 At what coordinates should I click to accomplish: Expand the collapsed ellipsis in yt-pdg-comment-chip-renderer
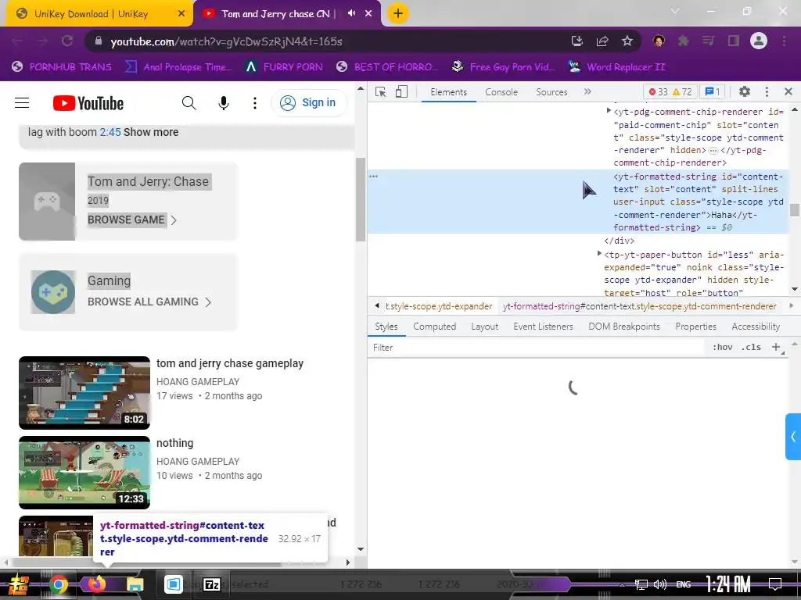pos(713,151)
